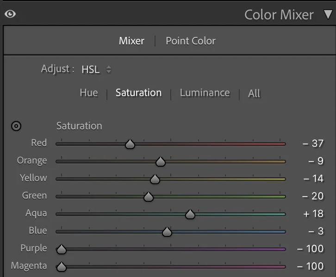Click the Red saturation slider handle
The image size is (336, 277).
[x=130, y=144]
